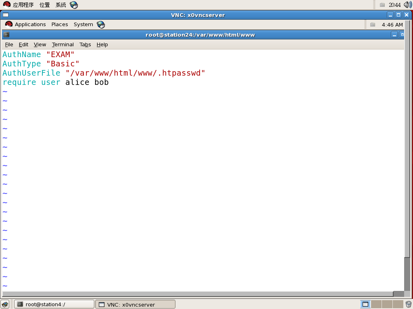Screen dimensions: 413x309
Task: Open the remote System menu
Action: point(83,25)
